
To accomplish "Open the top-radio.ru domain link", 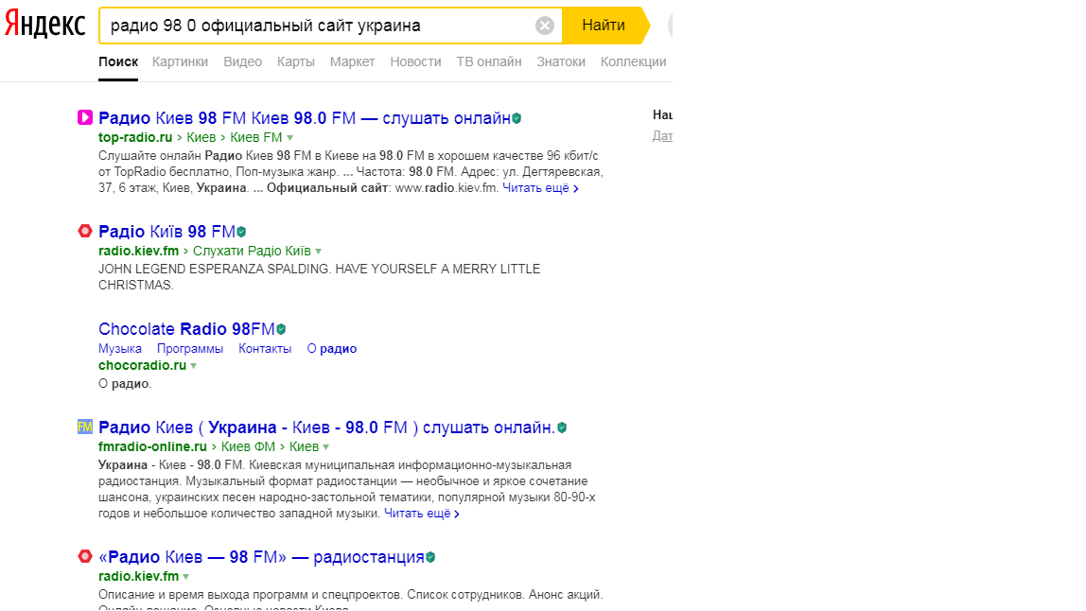I will 135,137.
